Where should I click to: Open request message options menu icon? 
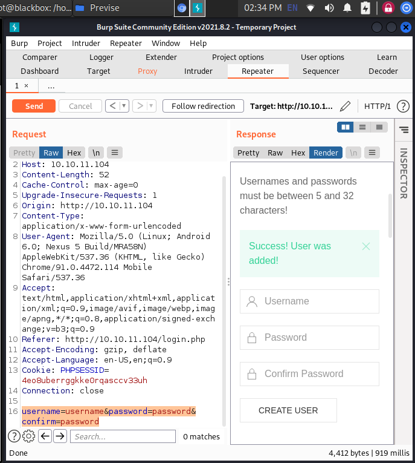click(x=114, y=153)
